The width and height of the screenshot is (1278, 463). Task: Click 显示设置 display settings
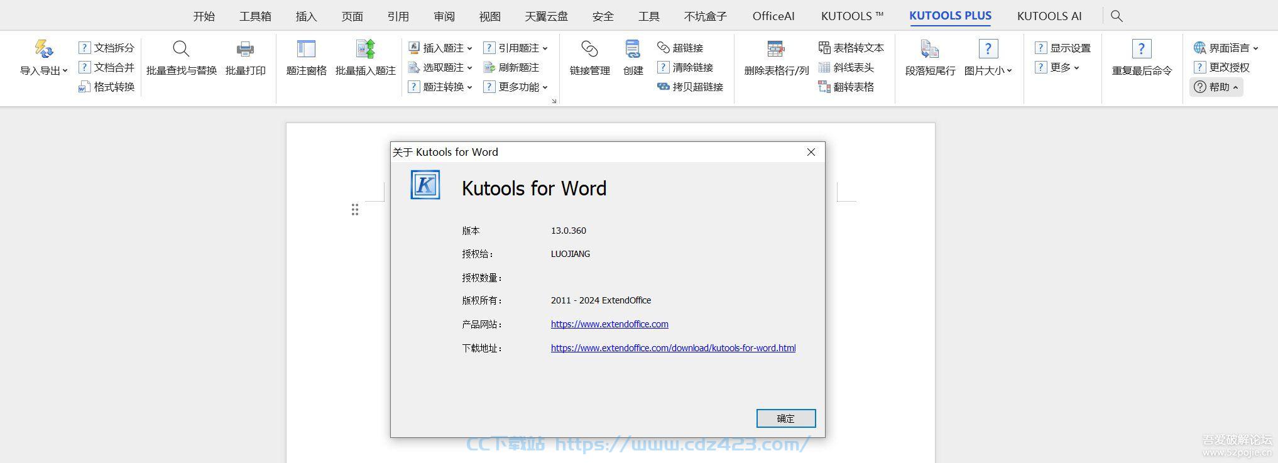(x=1062, y=48)
